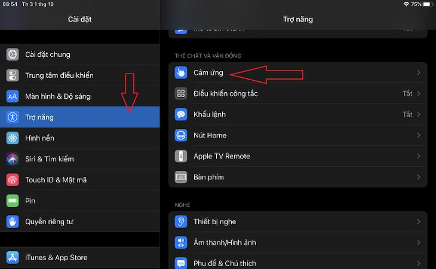Tap the 75% battery percentage
Image resolution: width=436 pixels, height=269 pixels.
point(416,4)
